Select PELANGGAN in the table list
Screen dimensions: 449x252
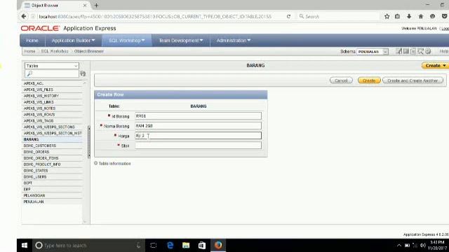point(34,195)
